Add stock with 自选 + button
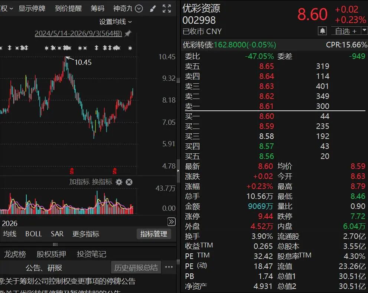368x293 pixels. point(346,31)
